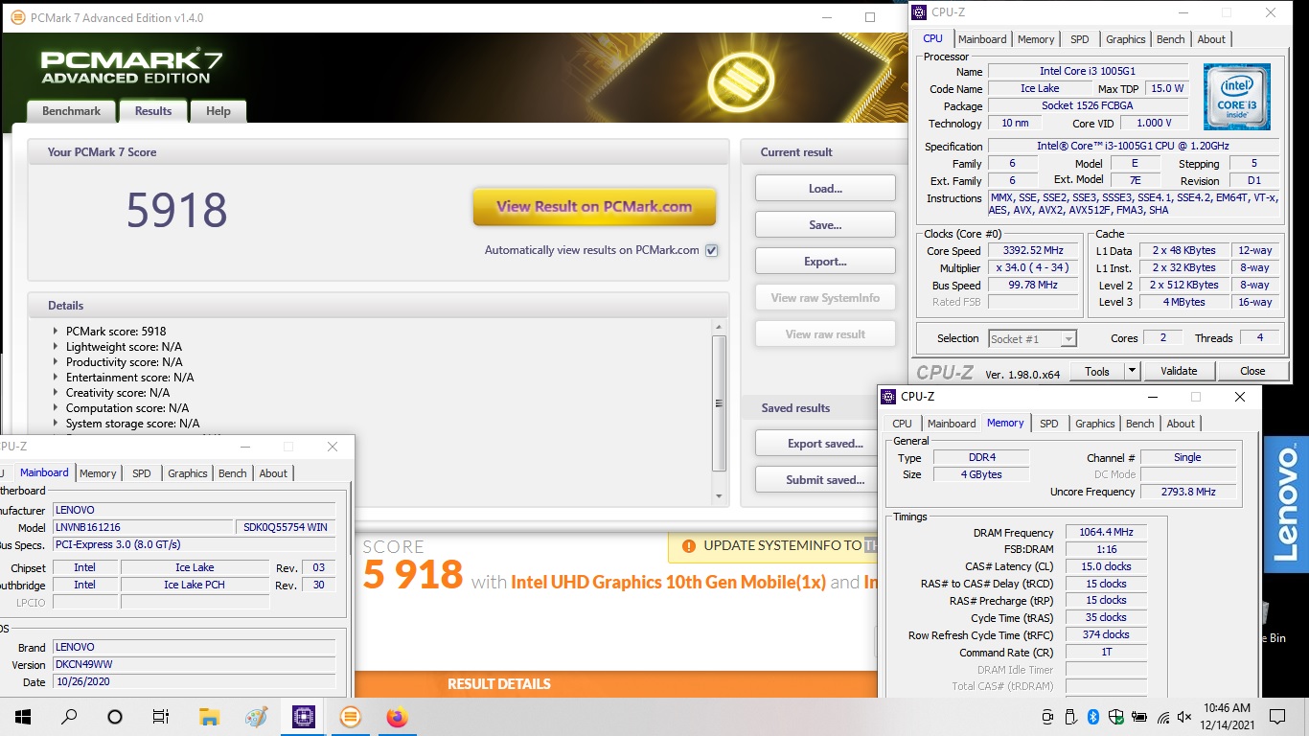This screenshot has height=736, width=1309.
Task: Click the Details scrollbar down arrow
Action: [720, 496]
